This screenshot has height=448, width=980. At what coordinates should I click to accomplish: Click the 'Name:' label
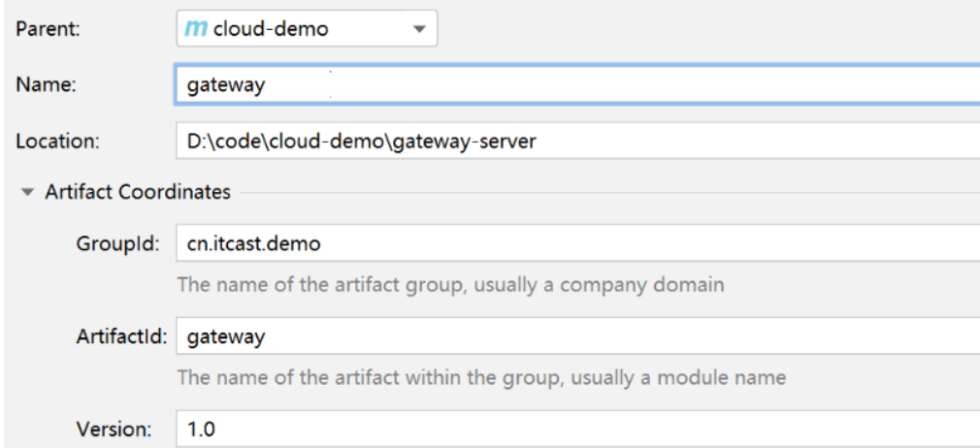tap(46, 85)
